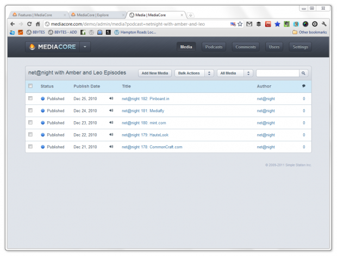Switch to the Settings nav tab

coord(301,47)
